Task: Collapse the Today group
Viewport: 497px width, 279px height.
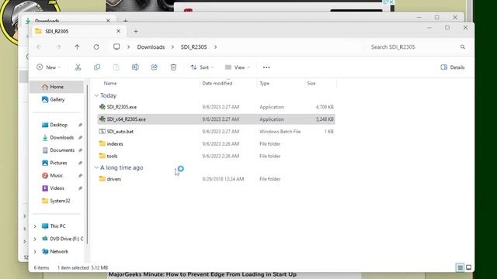Action: tap(96, 95)
